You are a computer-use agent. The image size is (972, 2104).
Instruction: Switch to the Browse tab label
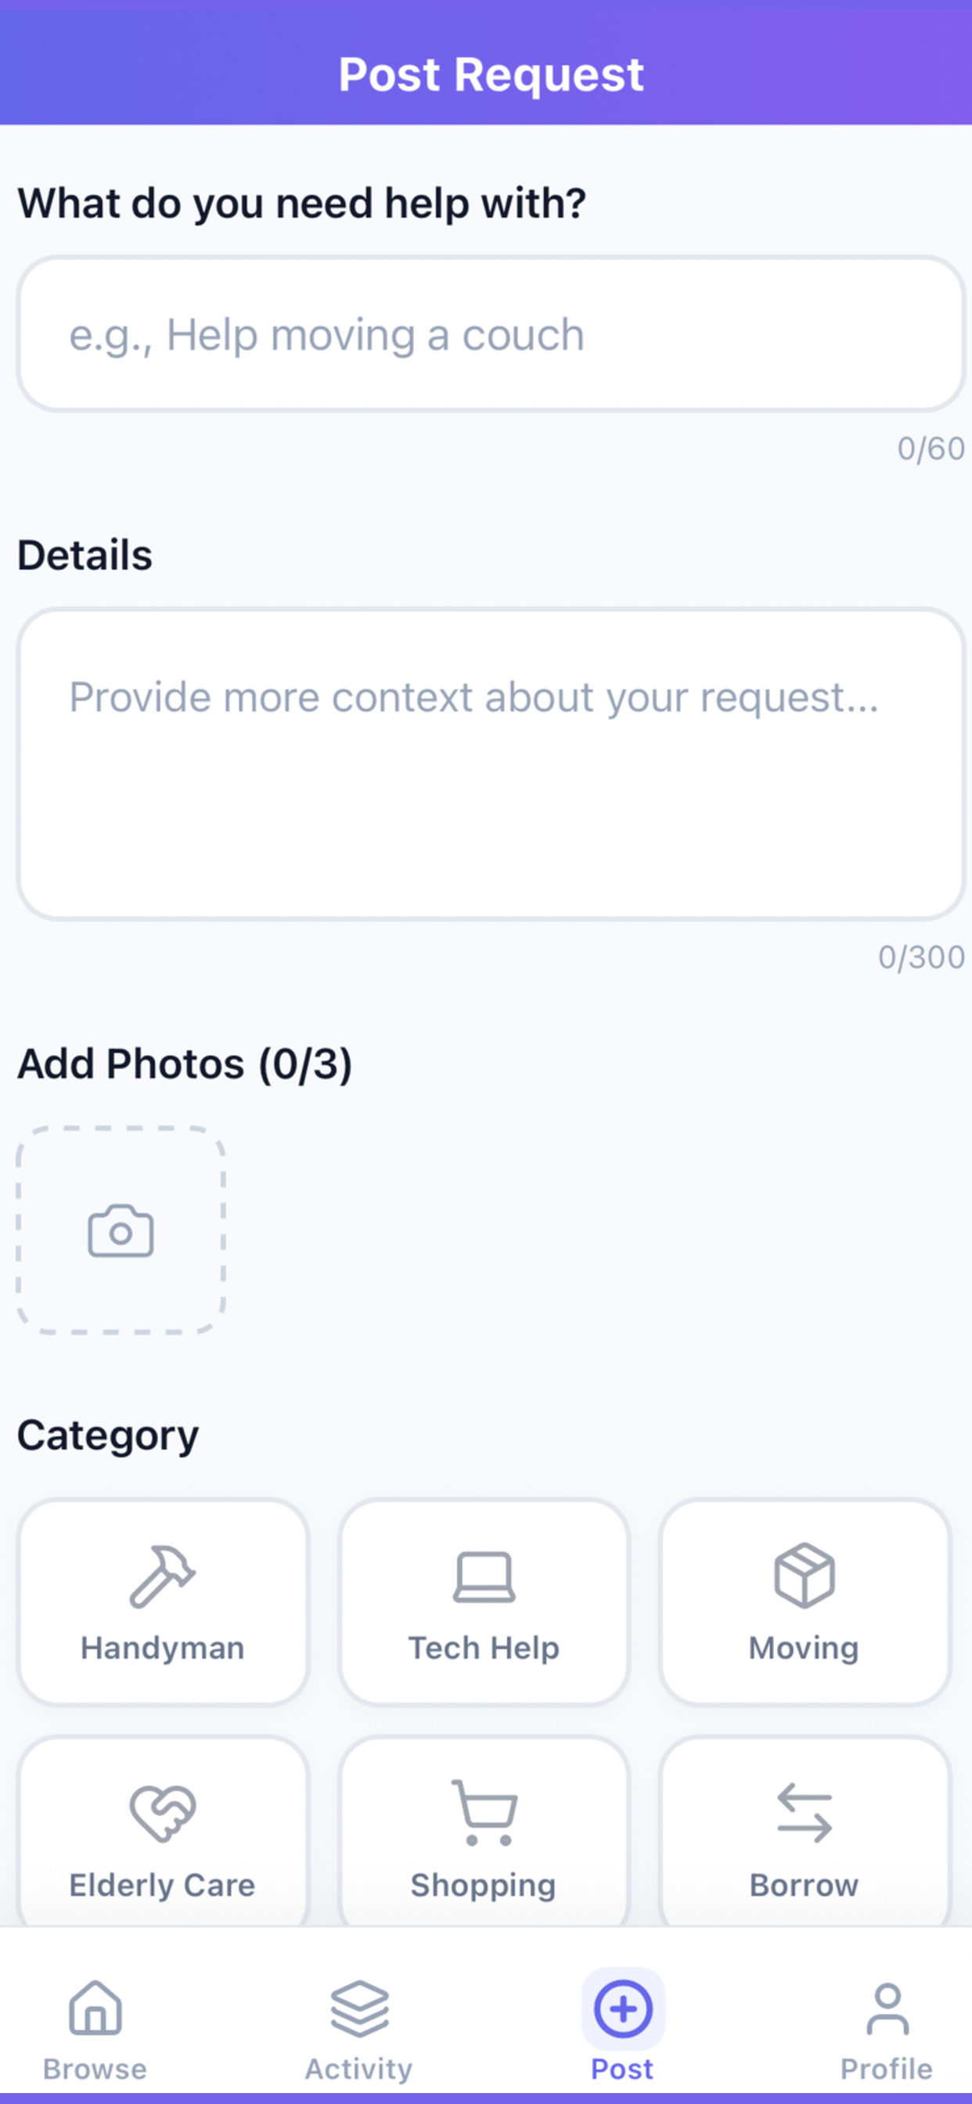95,2069
